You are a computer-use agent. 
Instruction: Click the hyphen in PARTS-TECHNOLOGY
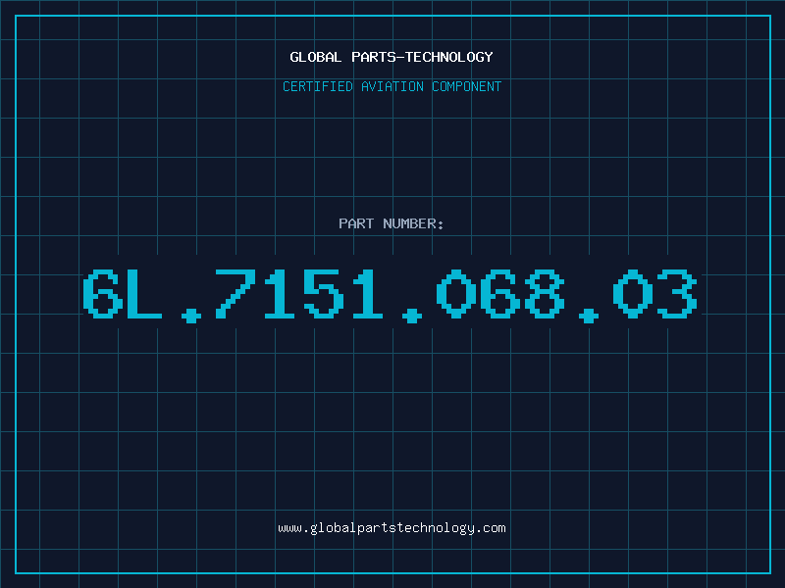(x=400, y=58)
